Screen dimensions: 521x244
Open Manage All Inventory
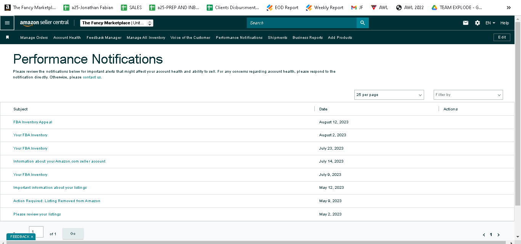(x=146, y=38)
